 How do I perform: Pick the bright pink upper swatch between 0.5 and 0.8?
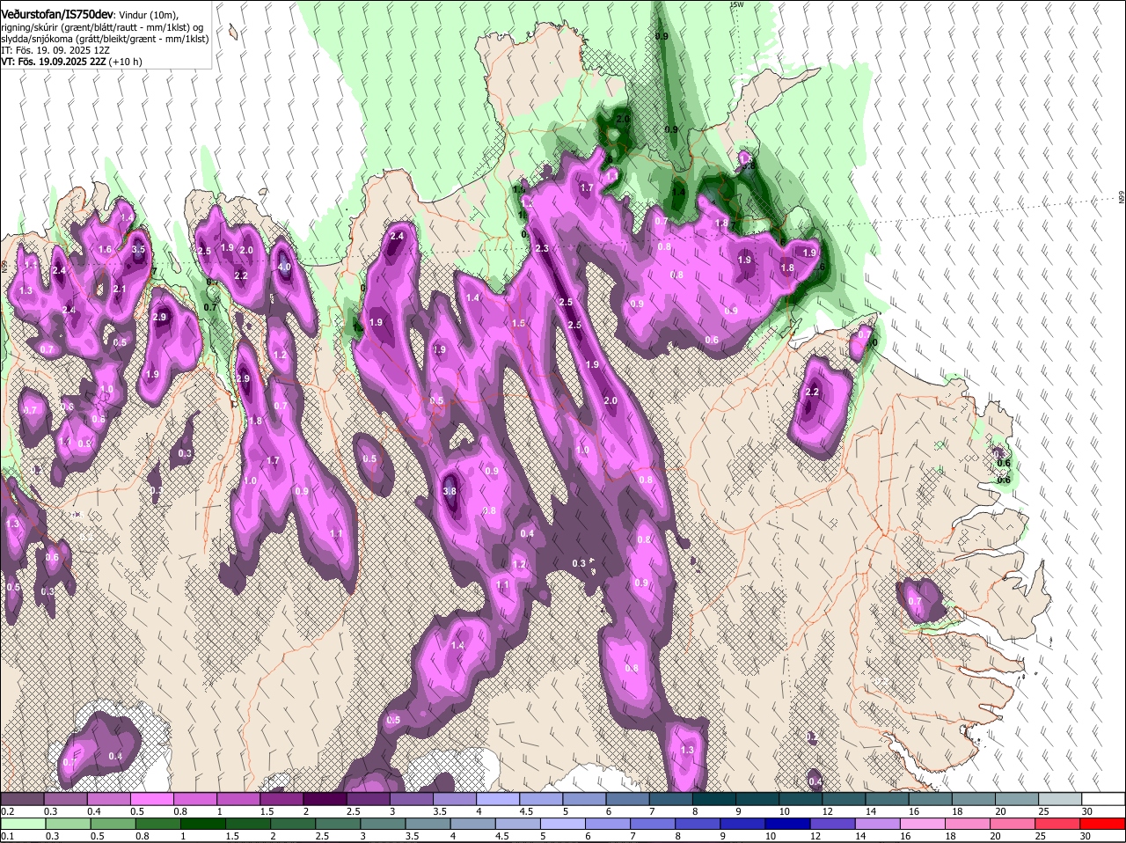click(x=151, y=798)
